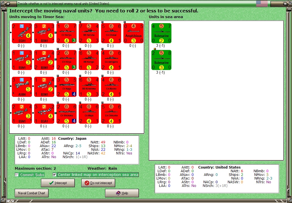292x203 pixels.
Task: Select the BB Kirishima battleship unit
Action: click(89, 87)
